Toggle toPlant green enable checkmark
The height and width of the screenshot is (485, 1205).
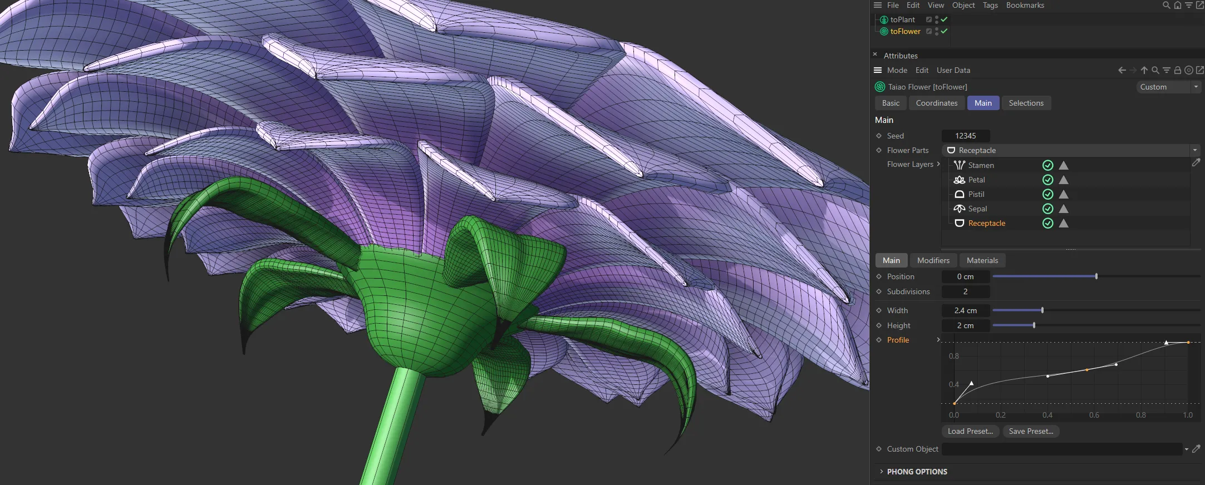pos(944,19)
